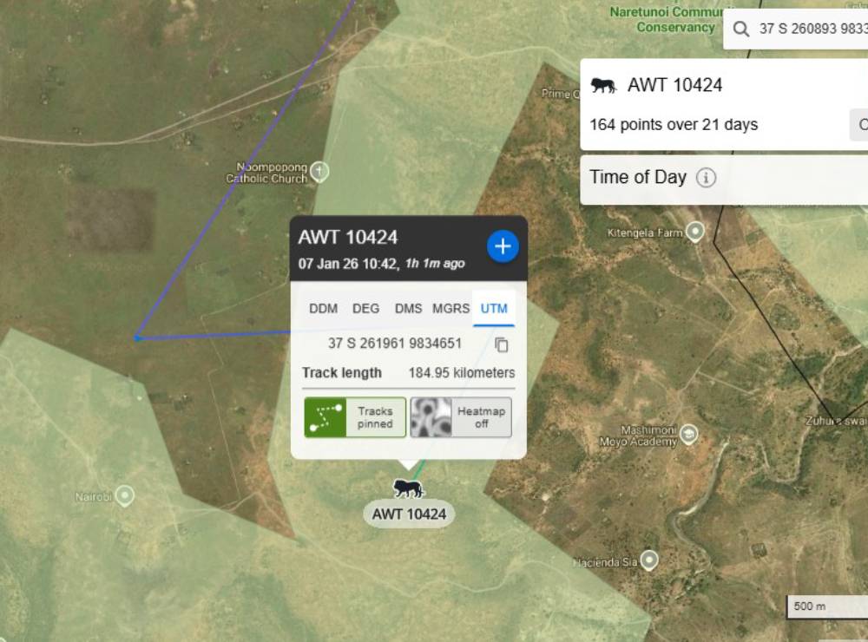The width and height of the screenshot is (868, 642).
Task: Click the lion icon in side panel header
Action: tap(603, 85)
